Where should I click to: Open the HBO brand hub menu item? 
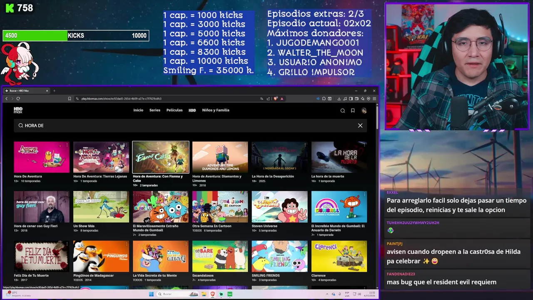tap(192, 110)
